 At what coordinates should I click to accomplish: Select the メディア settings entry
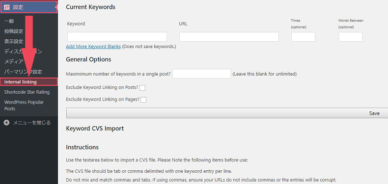click(x=14, y=62)
